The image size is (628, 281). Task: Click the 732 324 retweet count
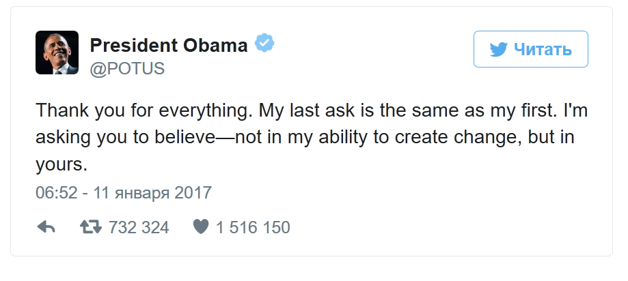pos(139,227)
